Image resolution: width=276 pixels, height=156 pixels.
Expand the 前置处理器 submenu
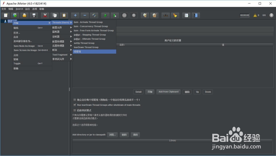[62, 41]
